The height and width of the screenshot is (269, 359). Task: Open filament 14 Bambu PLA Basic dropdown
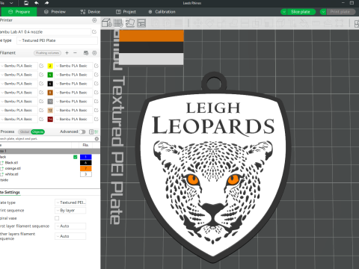[73, 119]
